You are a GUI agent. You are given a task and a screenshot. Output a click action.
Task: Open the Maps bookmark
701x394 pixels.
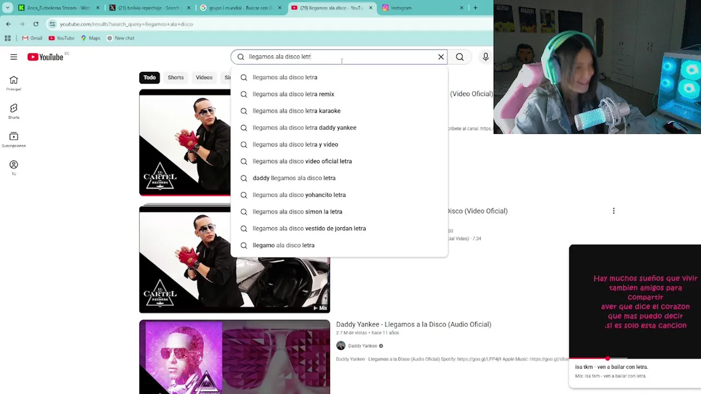(x=90, y=38)
